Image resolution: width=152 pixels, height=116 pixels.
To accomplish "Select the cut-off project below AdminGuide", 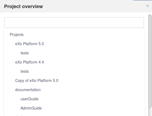I will 19,115.
